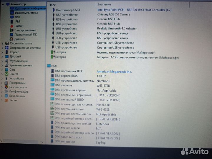
Task: Open the Intel Lynx Point PCH link
Action: click(134, 10)
